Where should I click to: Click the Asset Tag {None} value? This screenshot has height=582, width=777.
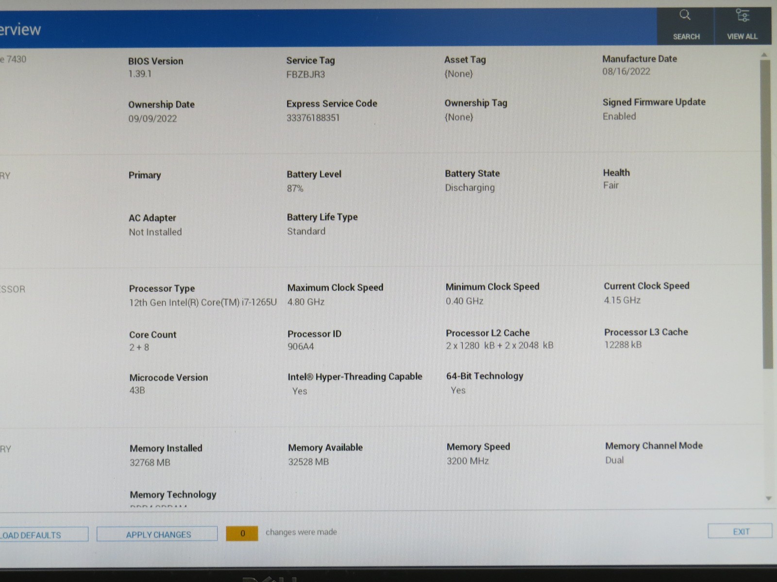coord(458,74)
